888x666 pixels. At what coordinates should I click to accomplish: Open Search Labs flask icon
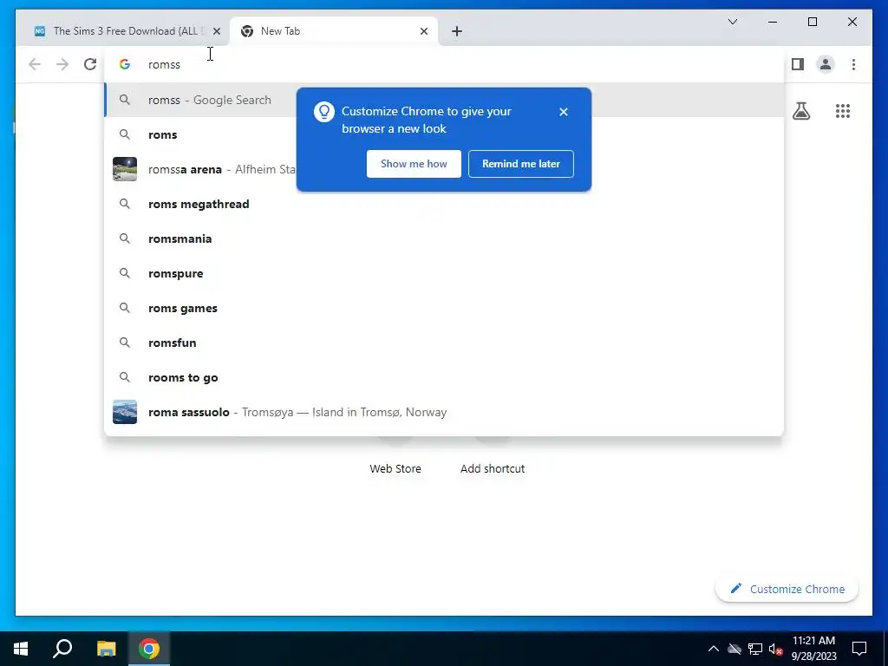(800, 111)
